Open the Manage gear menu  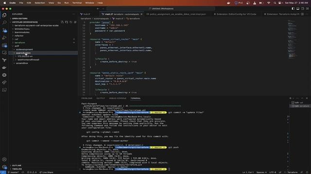(x=4, y=167)
